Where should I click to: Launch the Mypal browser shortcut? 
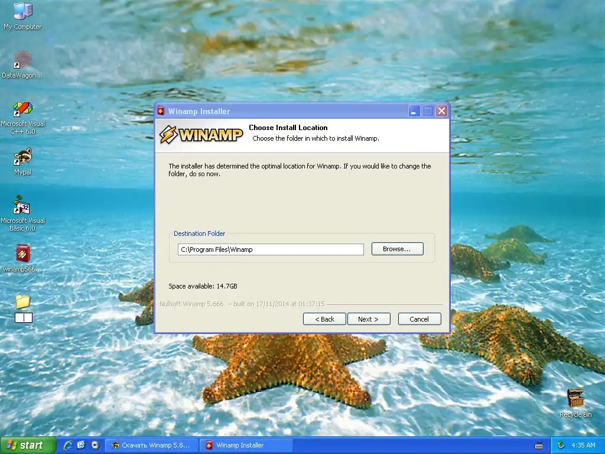pos(23,162)
